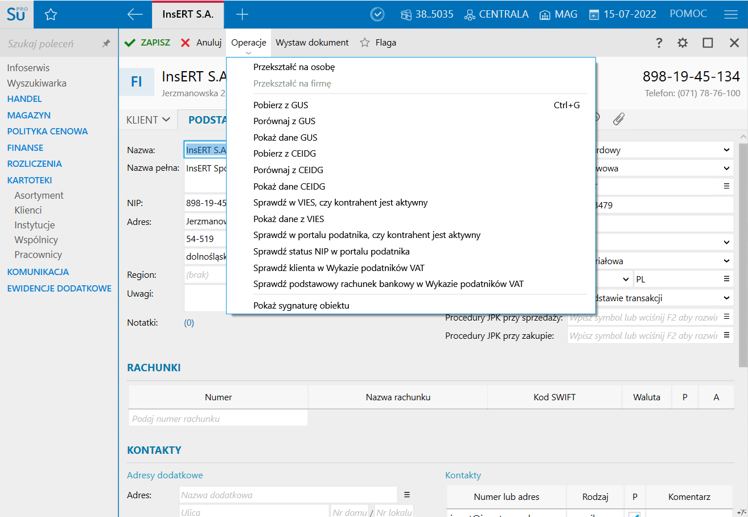
Task: Click the "Wystaw dokument" button
Action: pos(312,43)
